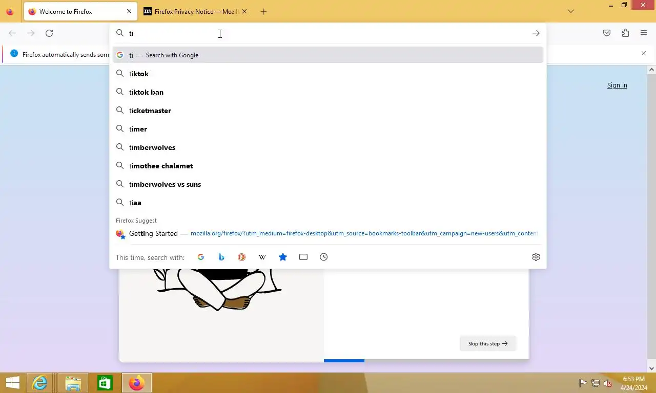Viewport: 656px width, 393px height.
Task: Choose the 'tiktok ban' suggestion
Action: (x=328, y=92)
